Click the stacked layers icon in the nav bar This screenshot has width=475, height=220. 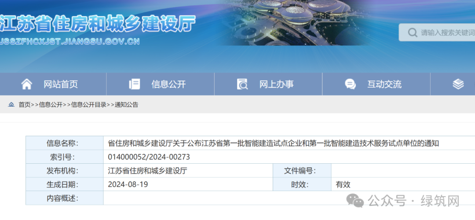(x=458, y=84)
